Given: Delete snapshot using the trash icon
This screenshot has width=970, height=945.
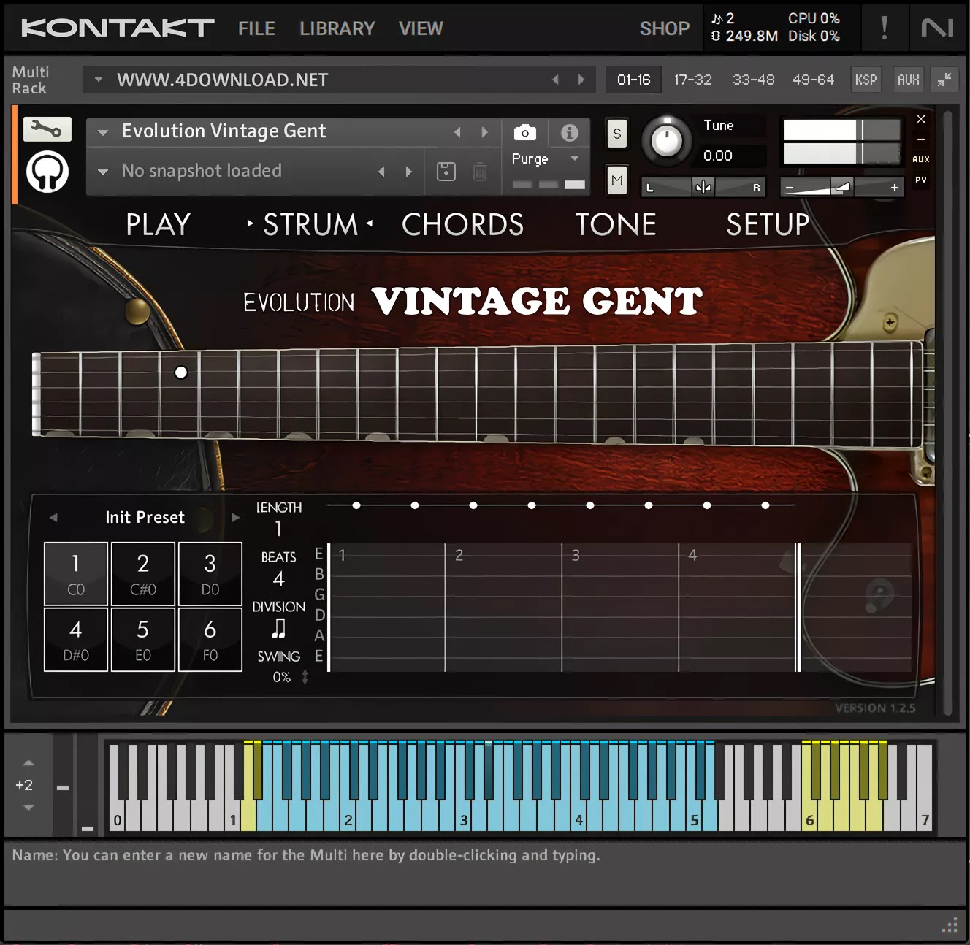Looking at the screenshot, I should (x=480, y=172).
